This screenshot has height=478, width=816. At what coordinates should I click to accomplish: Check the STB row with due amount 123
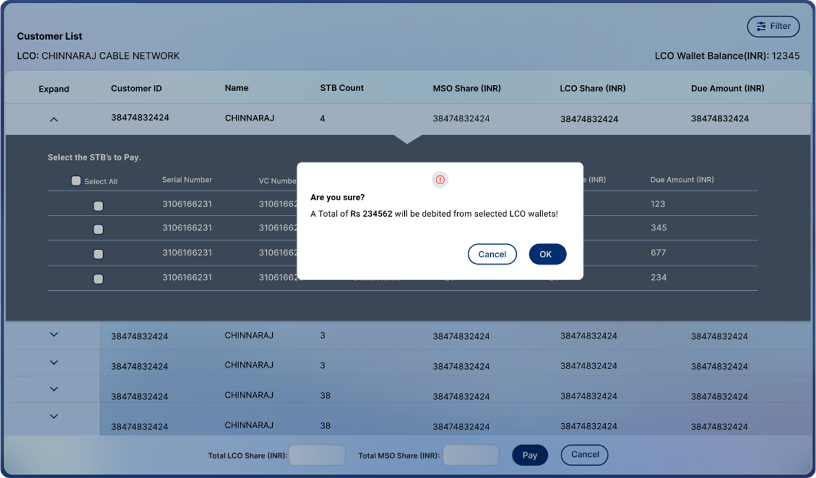pyautogui.click(x=98, y=206)
